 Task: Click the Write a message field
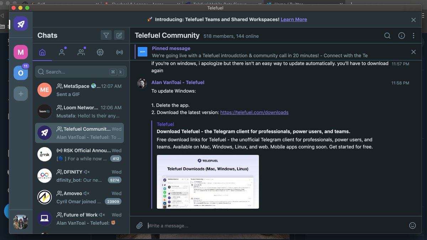[x=276, y=225]
